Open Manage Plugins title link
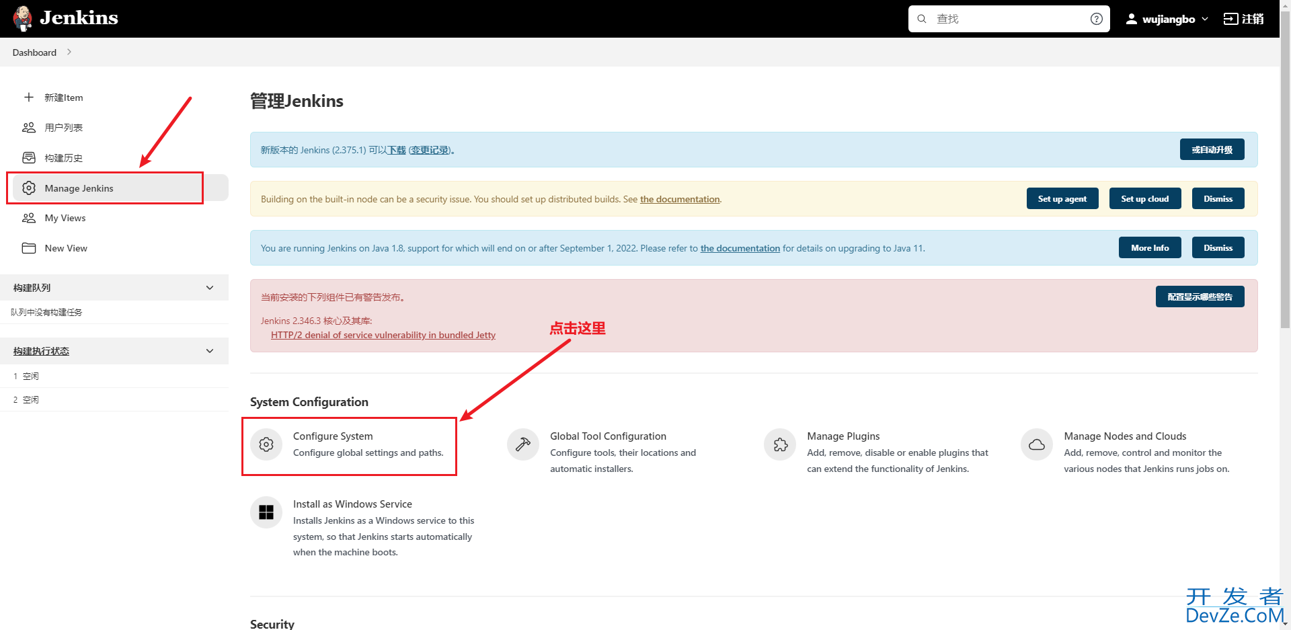 [x=843, y=436]
